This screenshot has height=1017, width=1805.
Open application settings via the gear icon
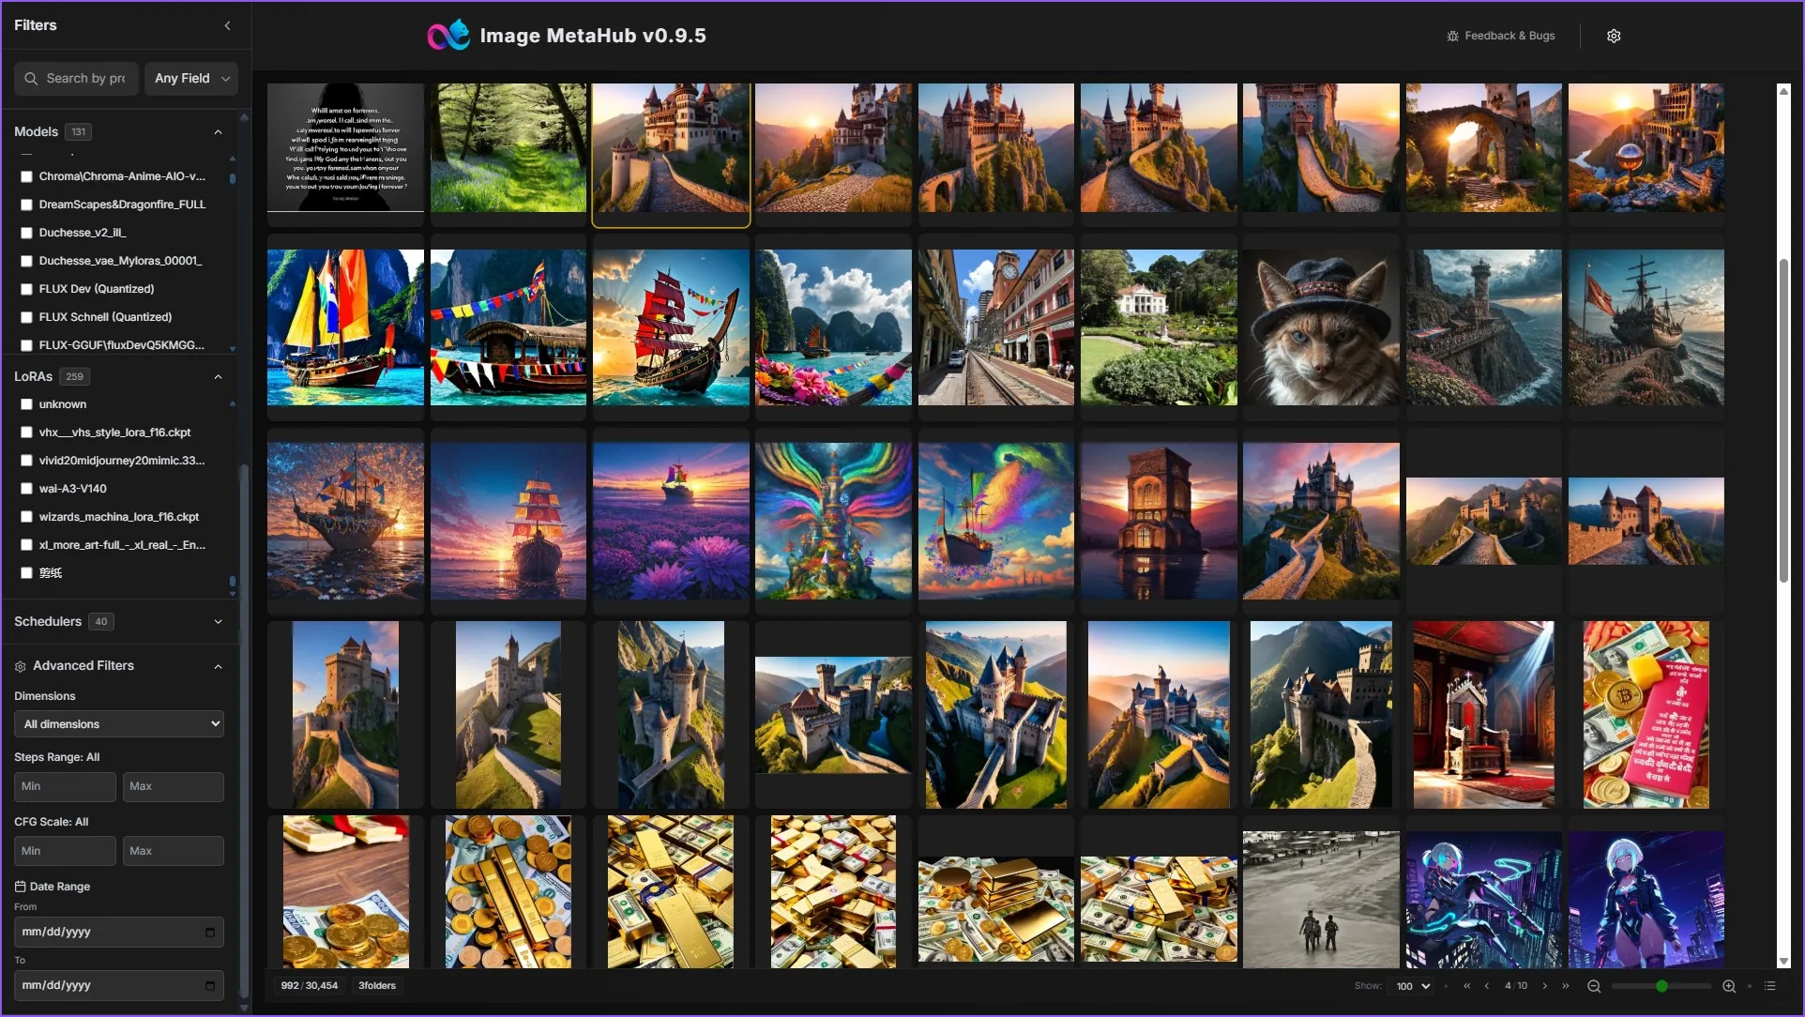(x=1614, y=36)
